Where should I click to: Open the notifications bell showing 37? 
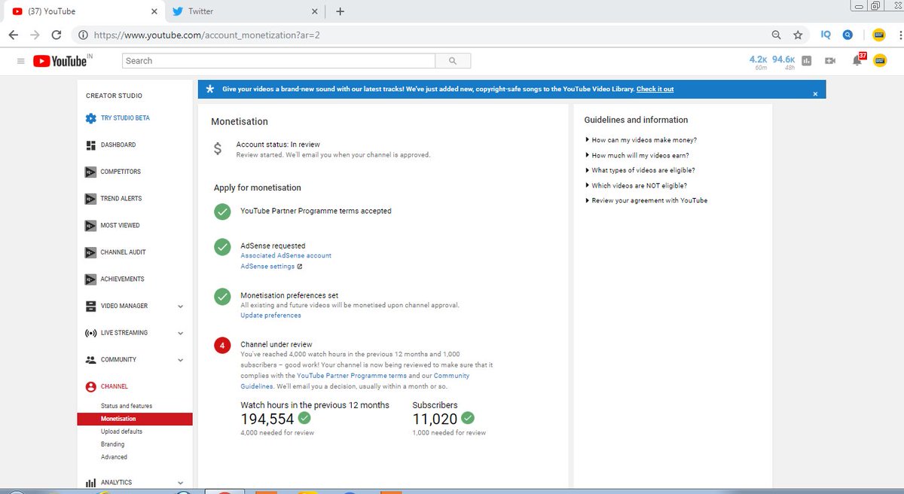pos(858,59)
